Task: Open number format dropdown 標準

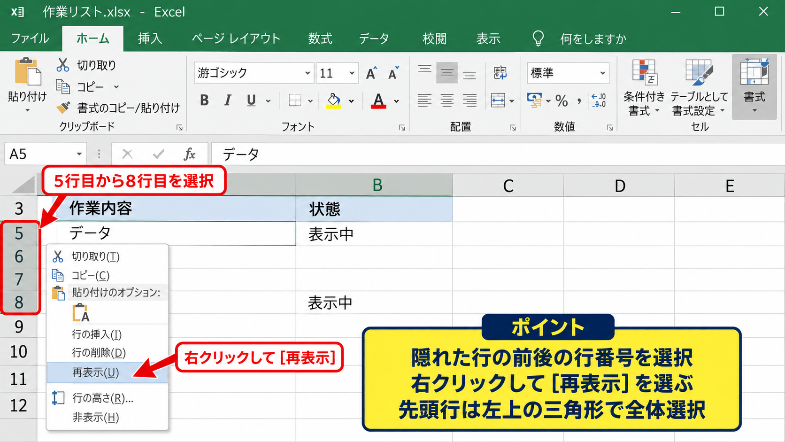Action: tap(602, 73)
